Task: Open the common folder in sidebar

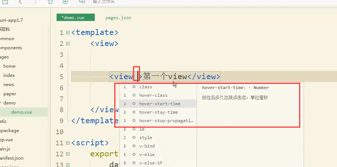Action: coord(7,39)
